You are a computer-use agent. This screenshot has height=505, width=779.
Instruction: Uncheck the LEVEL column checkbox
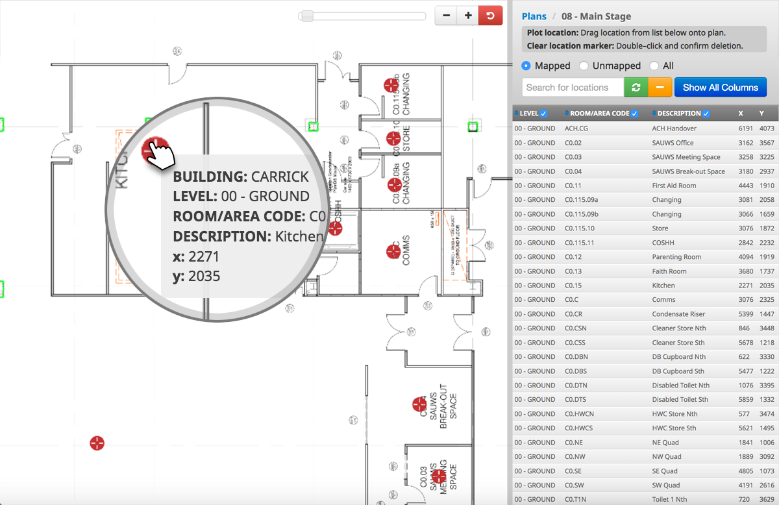(543, 114)
